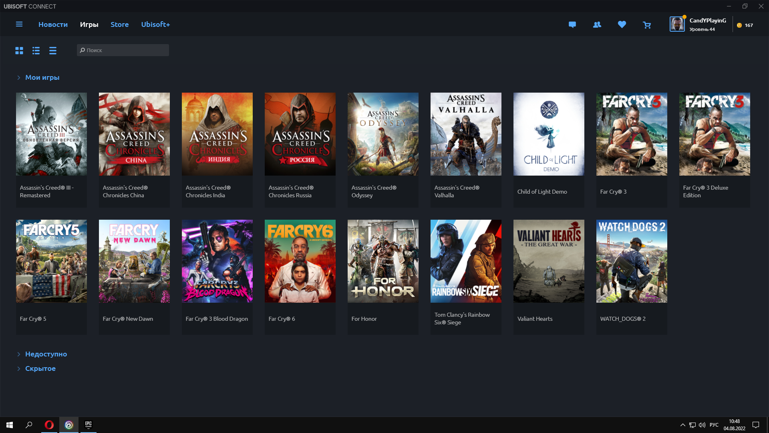Open the Ubisoft+ tab
Image resolution: width=769 pixels, height=433 pixels.
point(155,24)
